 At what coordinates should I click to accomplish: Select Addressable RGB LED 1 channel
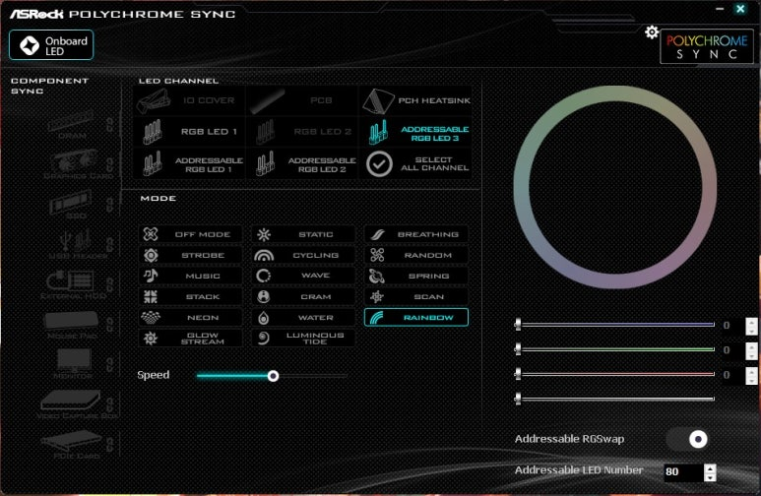[x=189, y=164]
